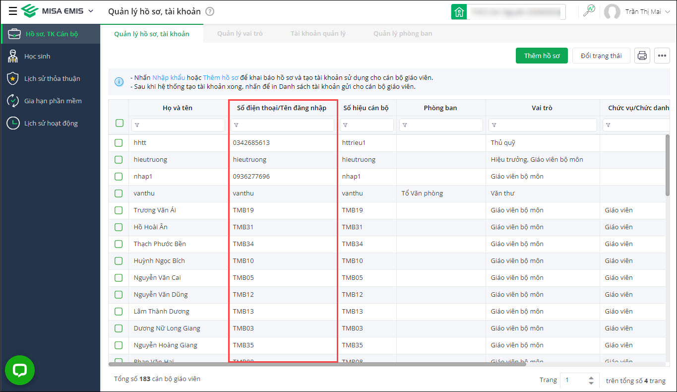Open filter funnel in Số hiệu cán bộ column
This screenshot has height=392, width=677.
click(x=345, y=125)
